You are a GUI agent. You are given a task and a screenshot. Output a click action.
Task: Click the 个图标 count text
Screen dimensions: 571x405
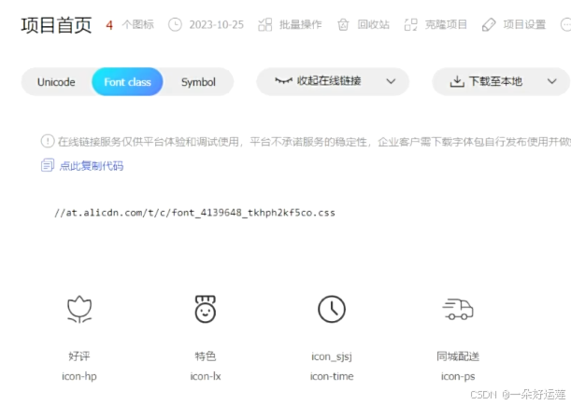pos(138,24)
